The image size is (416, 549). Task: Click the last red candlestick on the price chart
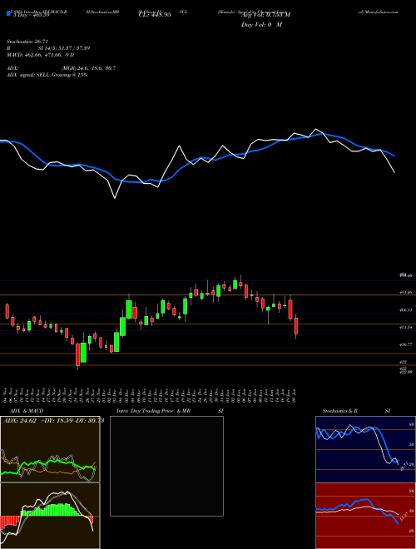pos(296,326)
